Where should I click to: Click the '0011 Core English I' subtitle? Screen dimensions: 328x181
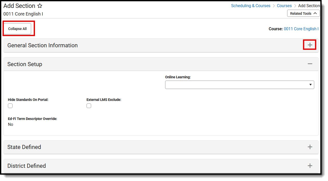point(23,14)
